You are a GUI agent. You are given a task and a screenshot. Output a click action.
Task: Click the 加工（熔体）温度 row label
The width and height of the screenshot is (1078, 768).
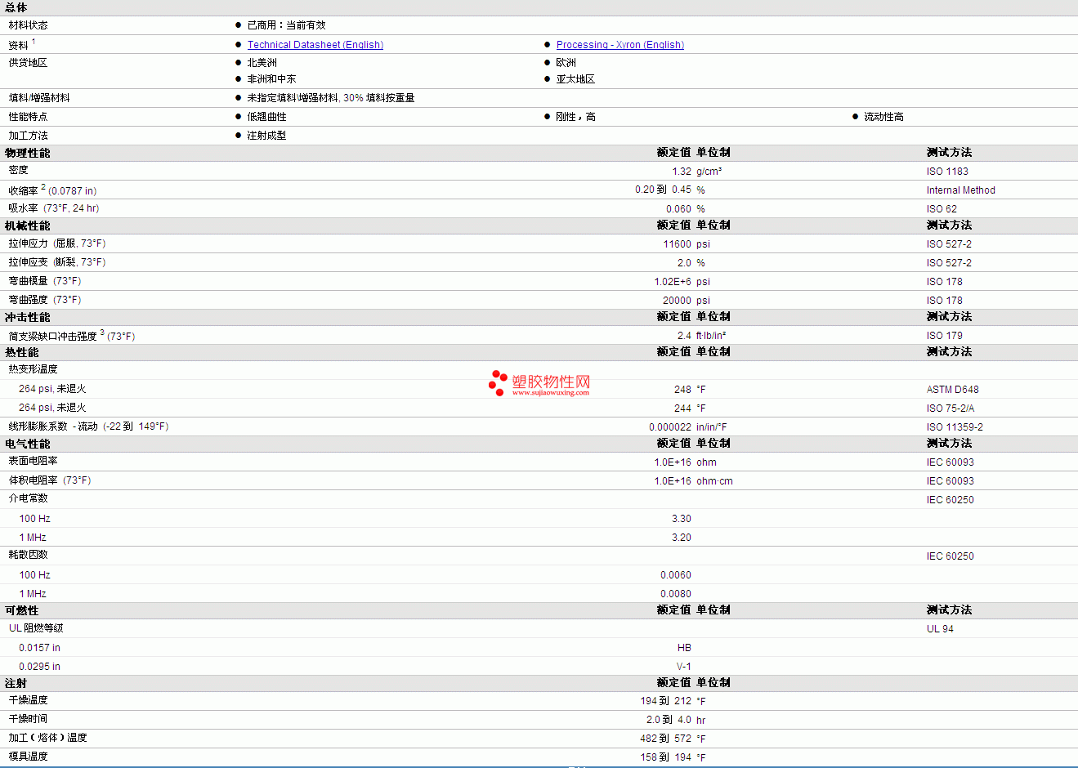pos(48,738)
